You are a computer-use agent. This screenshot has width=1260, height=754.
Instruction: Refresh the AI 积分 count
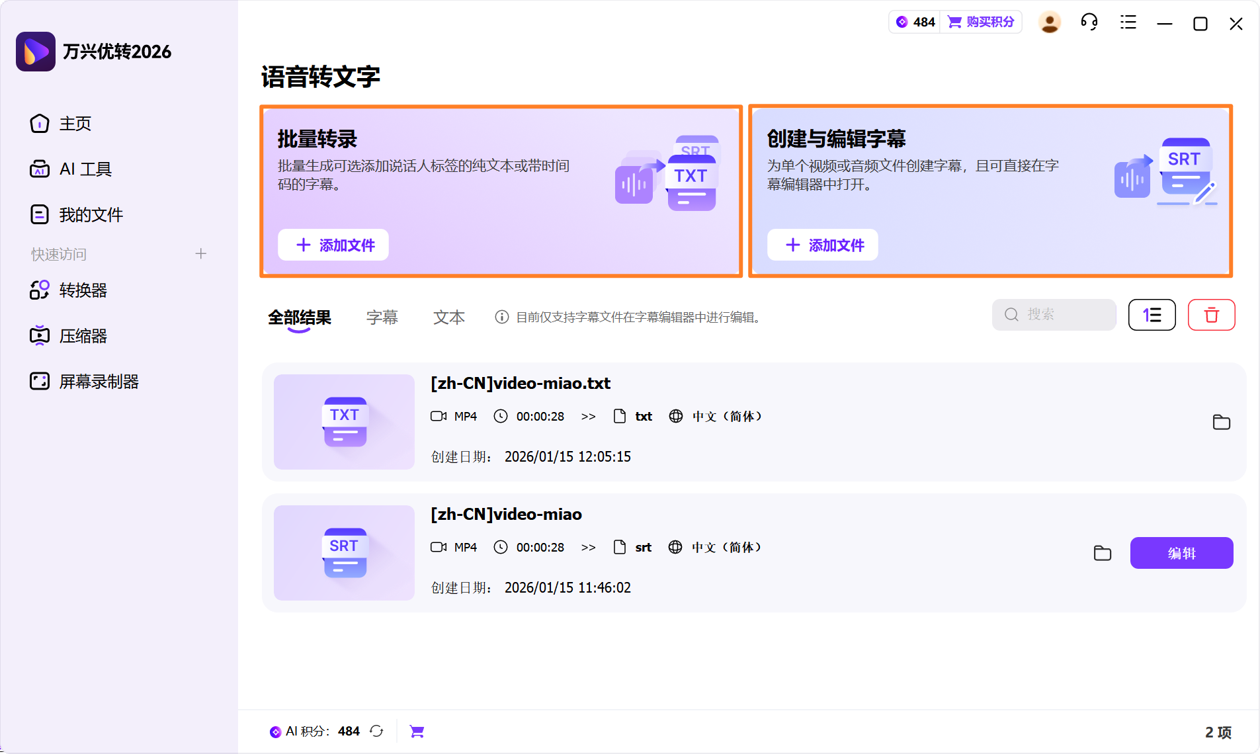pos(376,731)
